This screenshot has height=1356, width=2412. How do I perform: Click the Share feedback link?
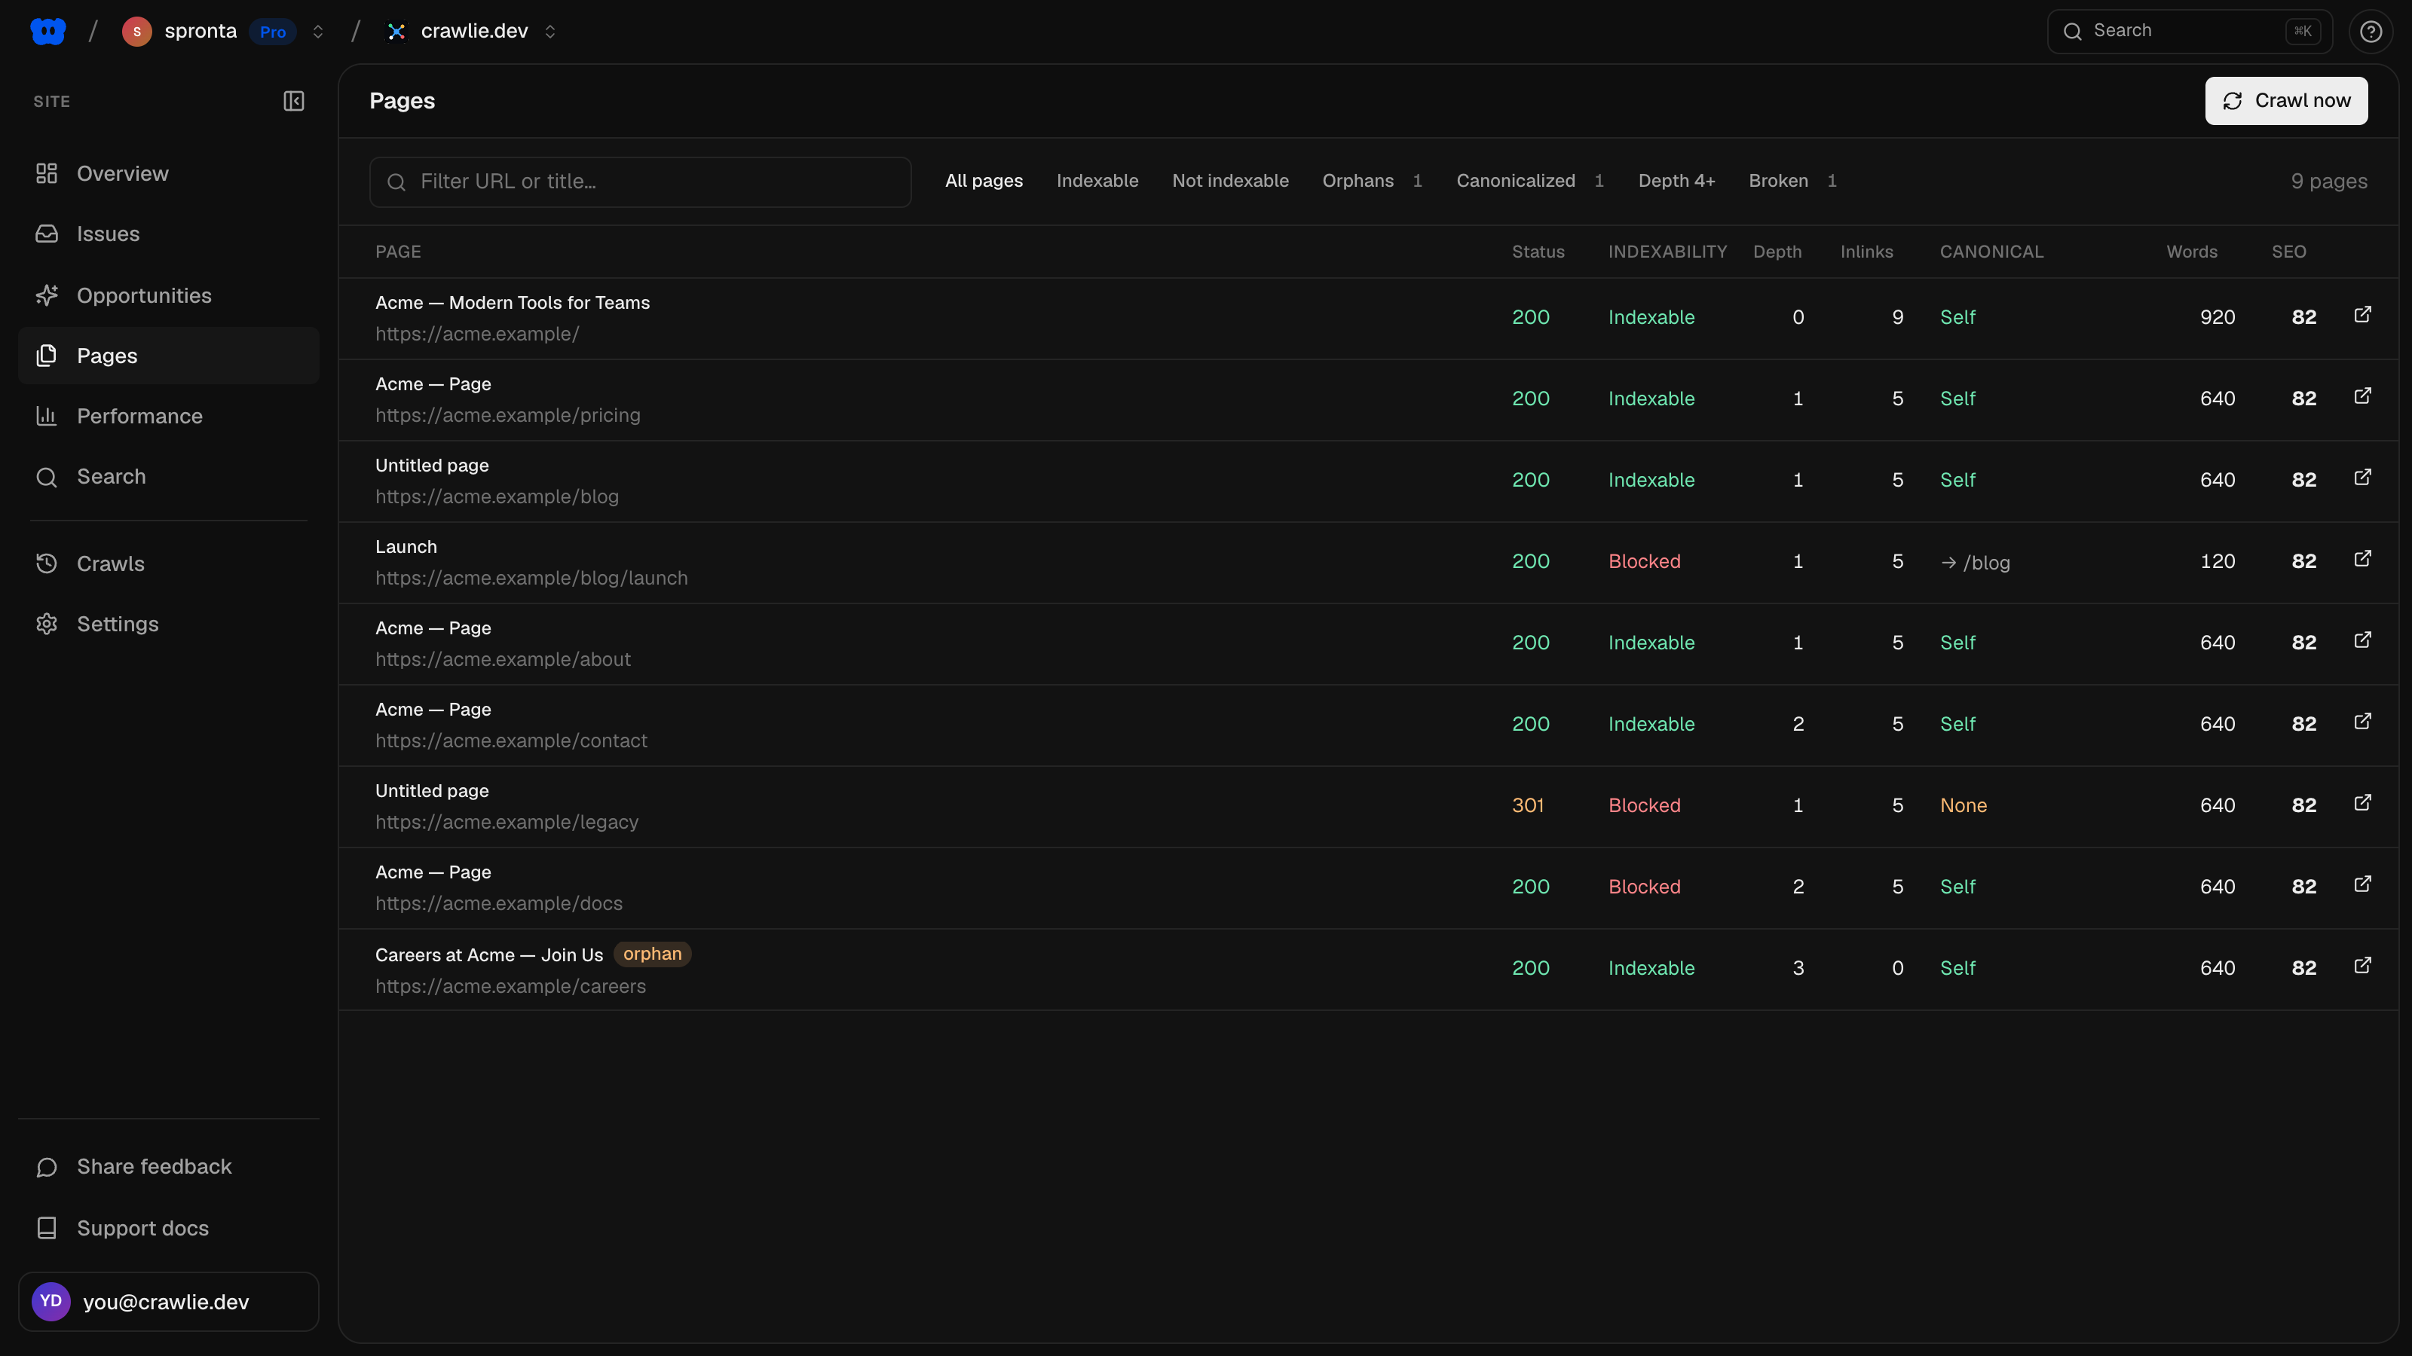(x=169, y=1166)
